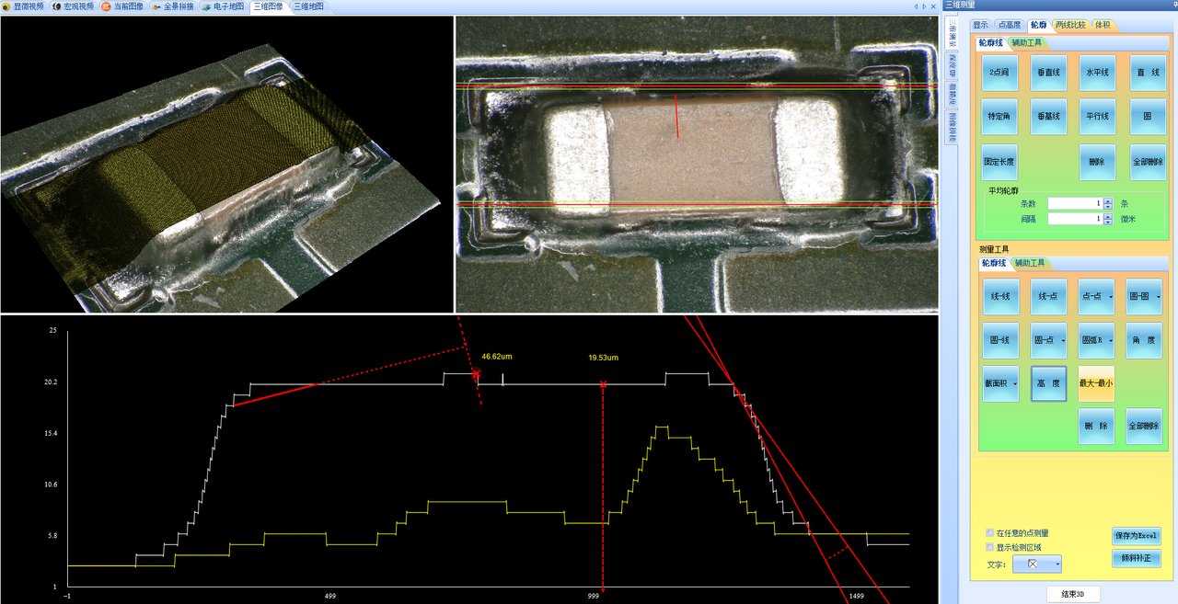Expand the 截面积 tool dropdown arrow
Screen dimensions: 1178x604
coord(1014,383)
